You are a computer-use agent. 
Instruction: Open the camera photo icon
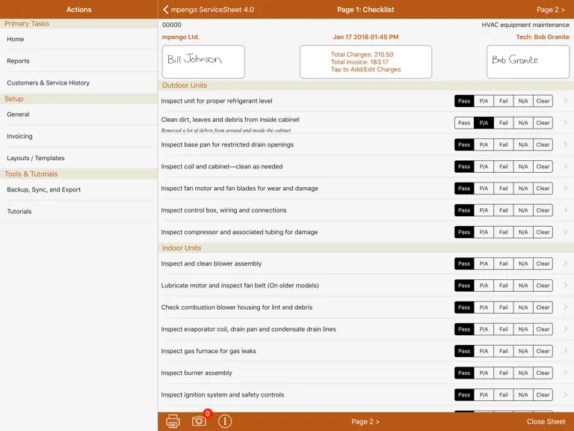[x=199, y=421]
